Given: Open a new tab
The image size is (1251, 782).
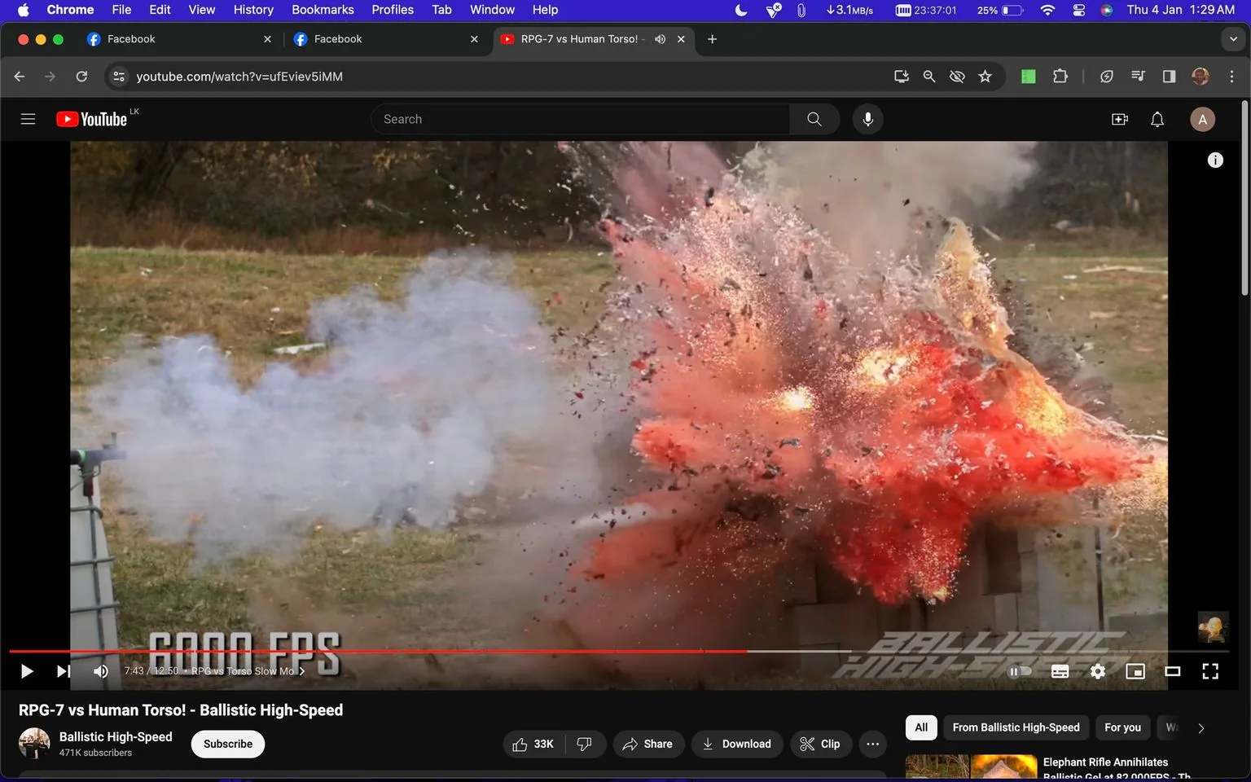Looking at the screenshot, I should click(712, 39).
